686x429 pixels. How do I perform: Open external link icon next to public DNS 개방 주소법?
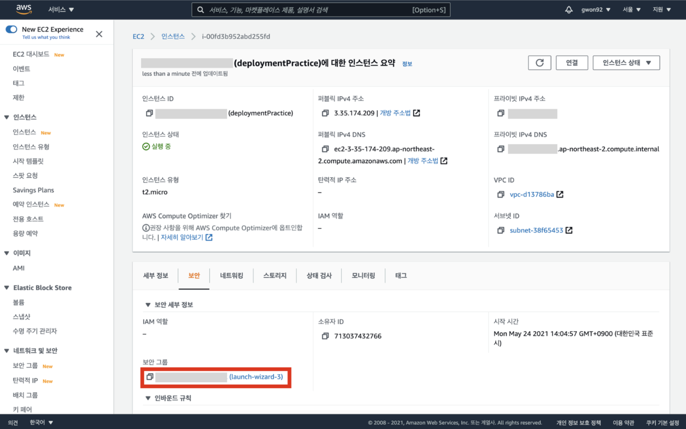click(444, 161)
